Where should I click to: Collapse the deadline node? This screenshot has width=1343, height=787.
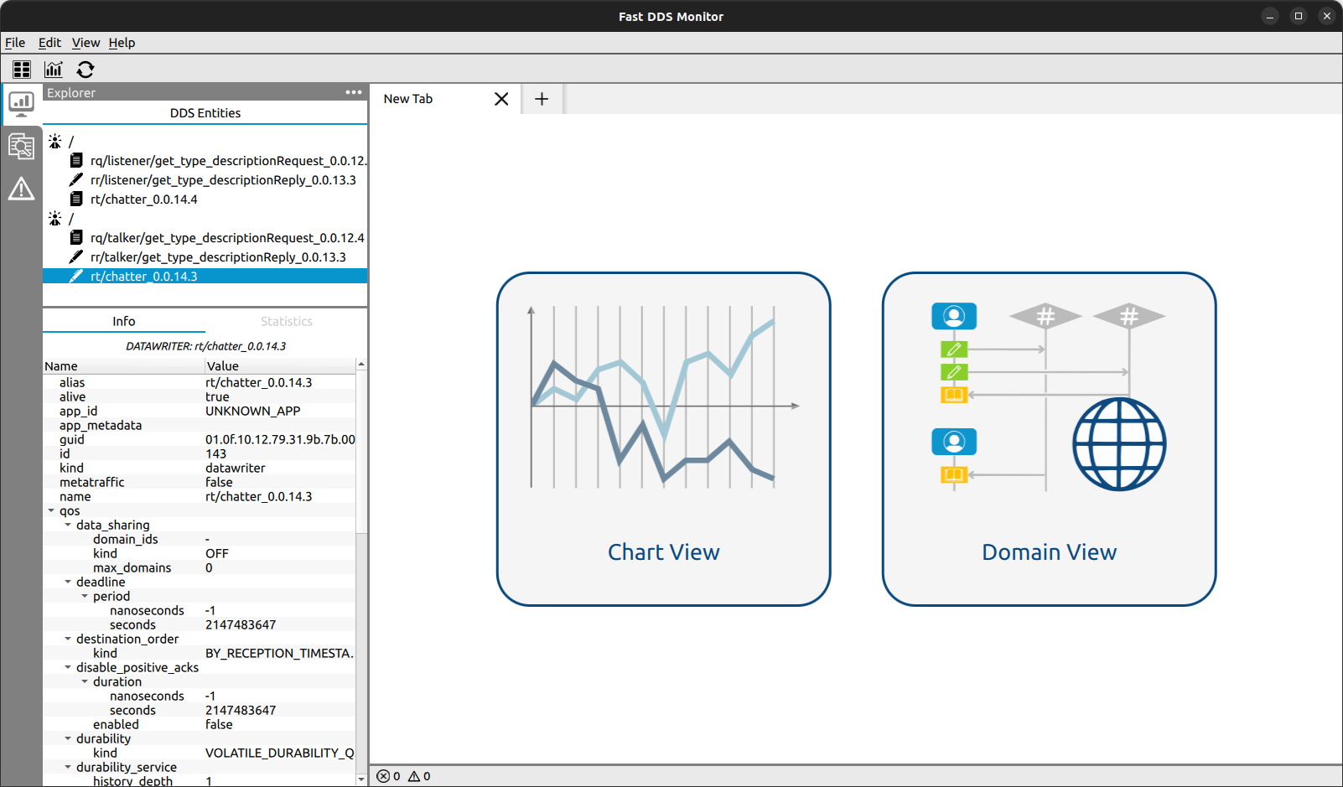pos(68,582)
